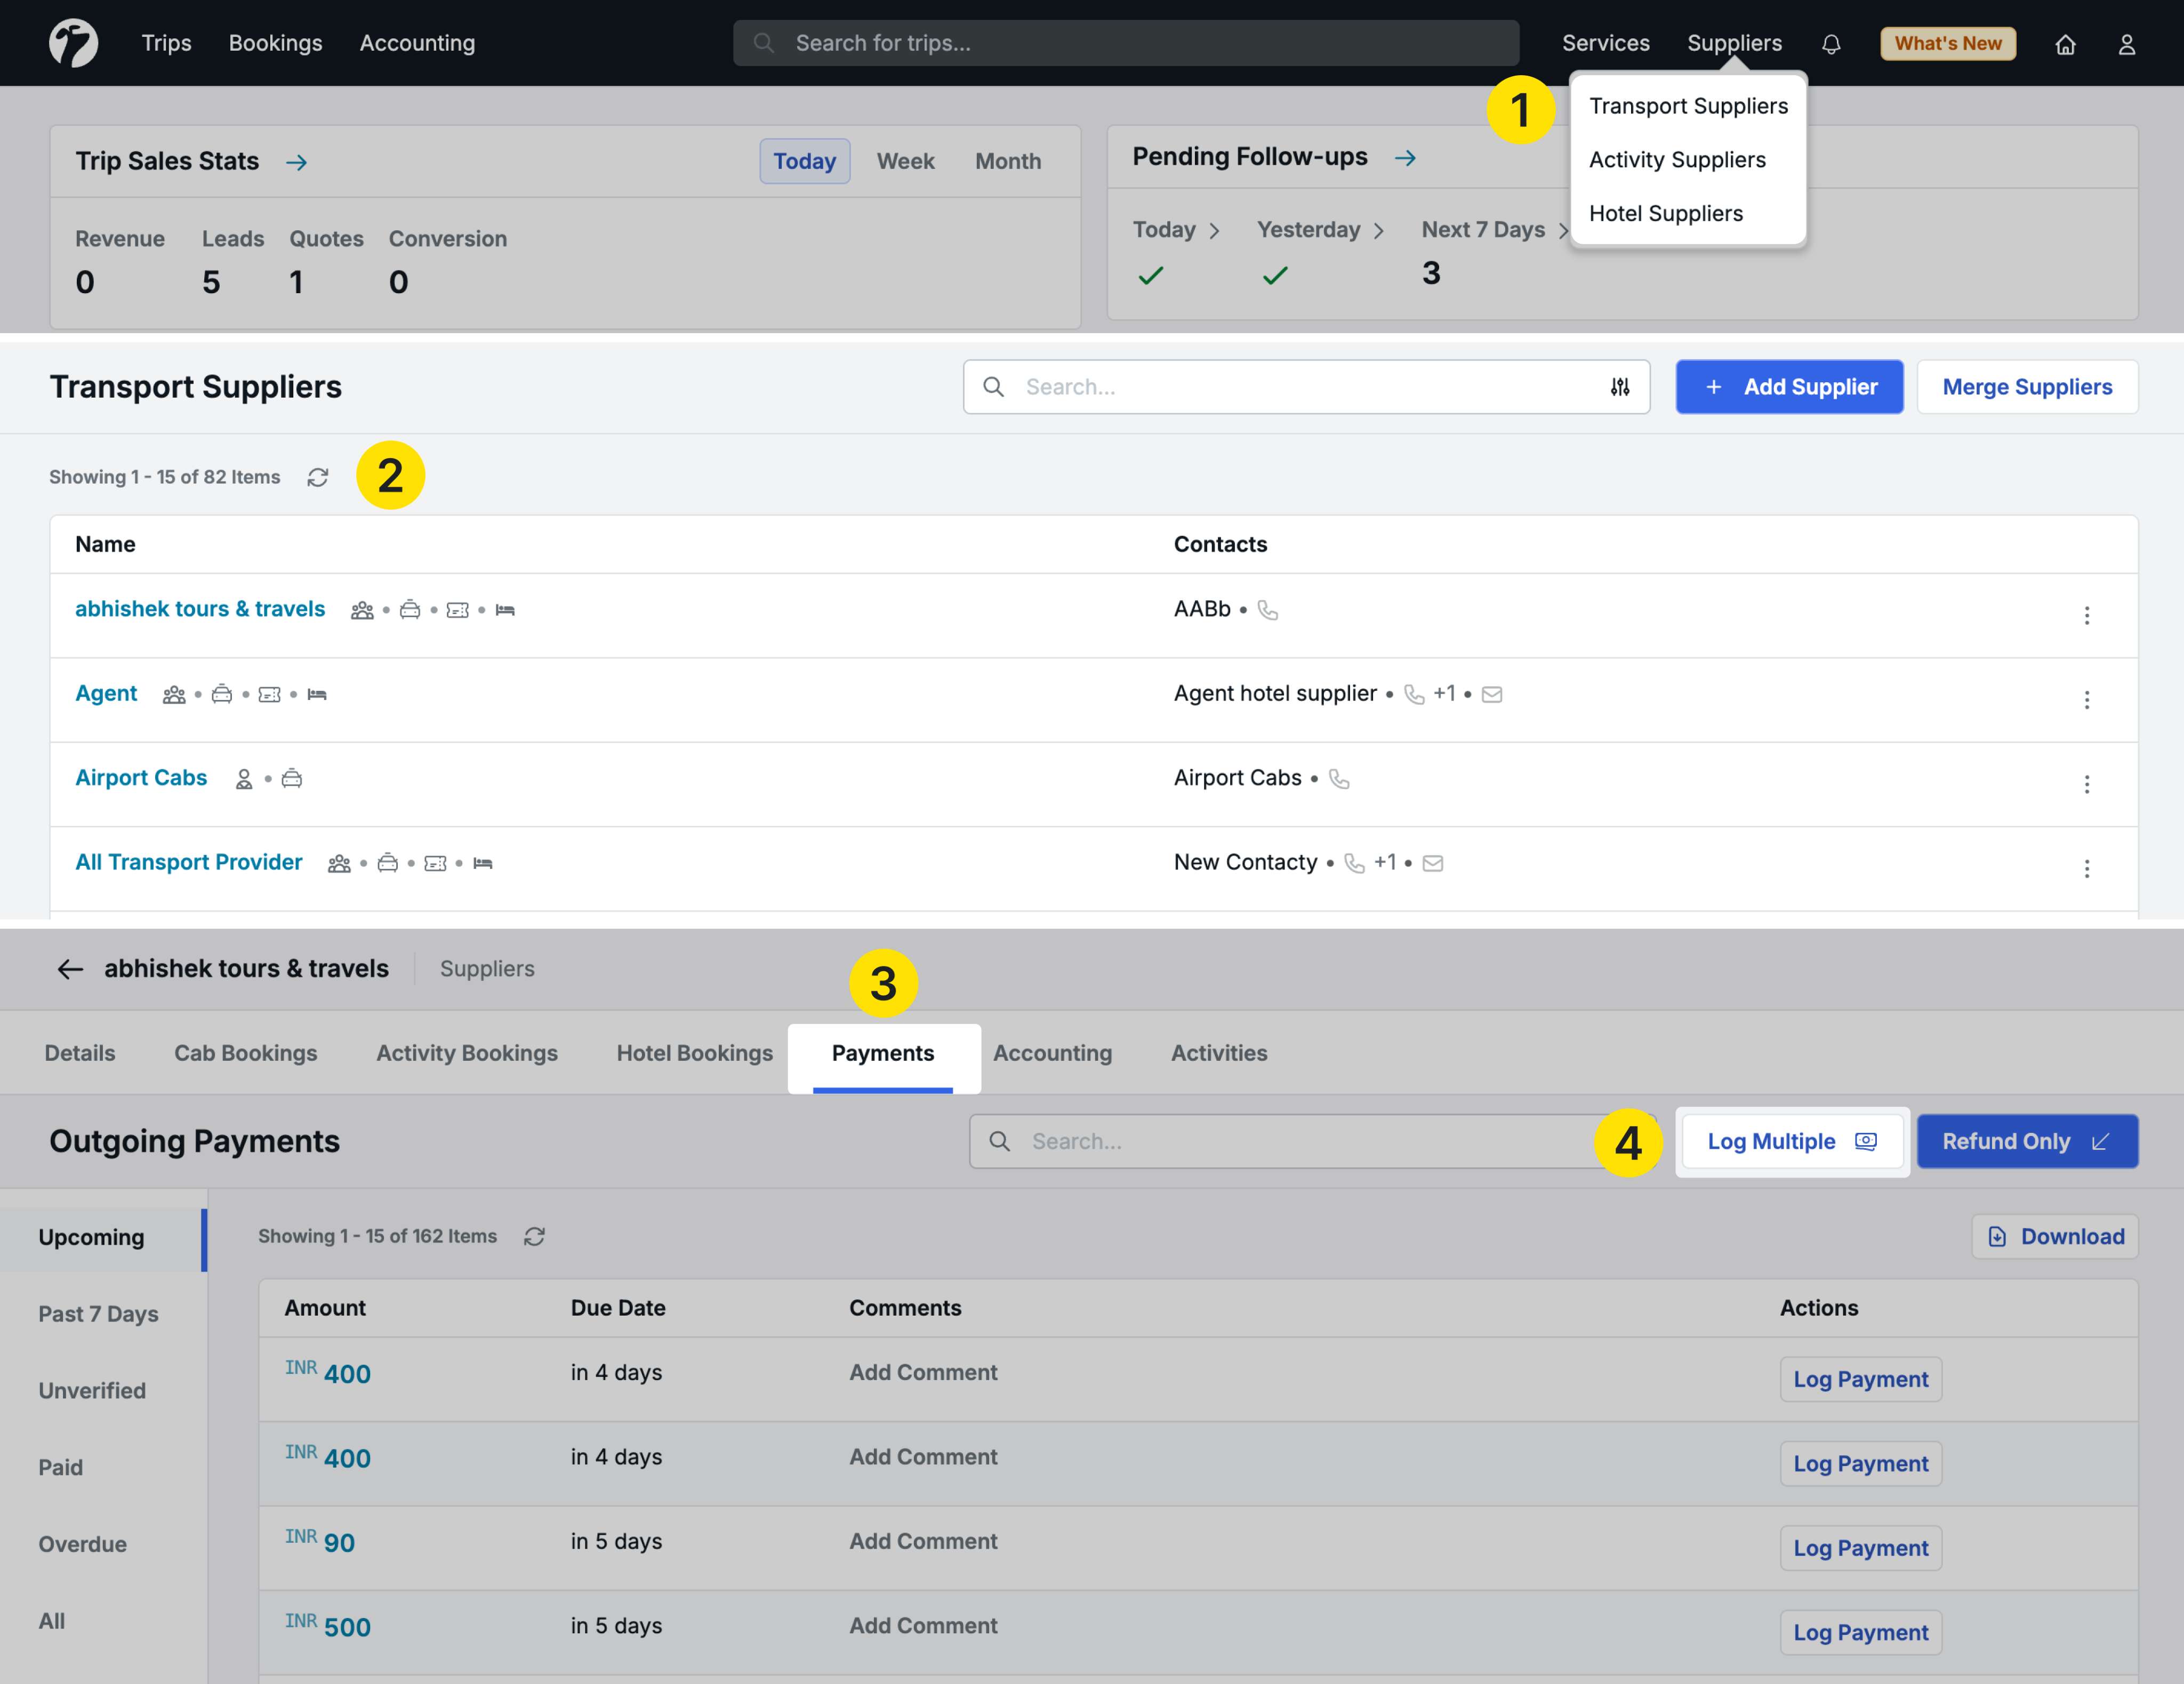Refresh the transport suppliers list
2184x1684 pixels.
(x=318, y=477)
